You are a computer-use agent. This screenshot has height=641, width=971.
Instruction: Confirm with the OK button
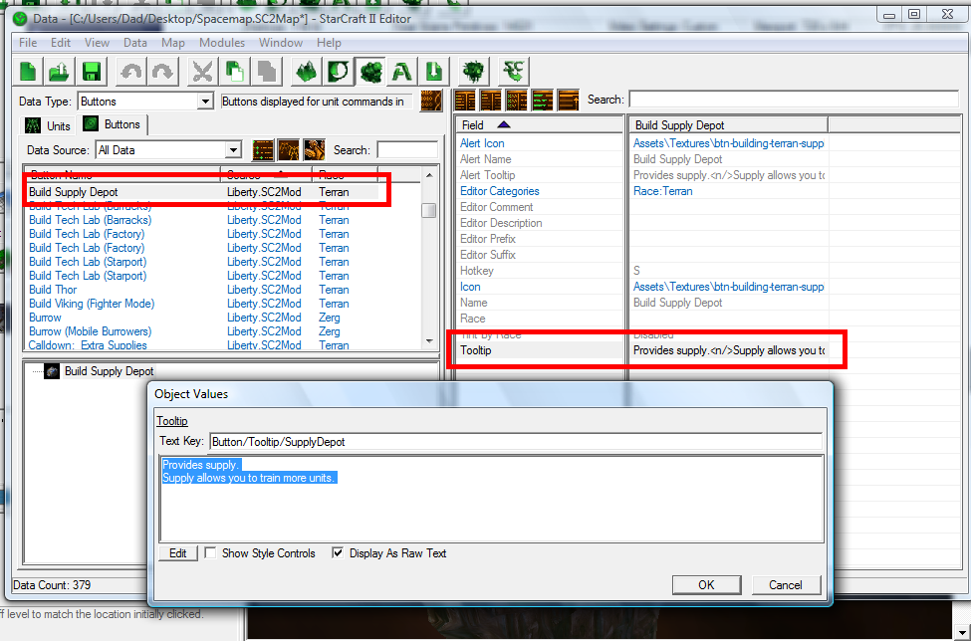pos(706,584)
